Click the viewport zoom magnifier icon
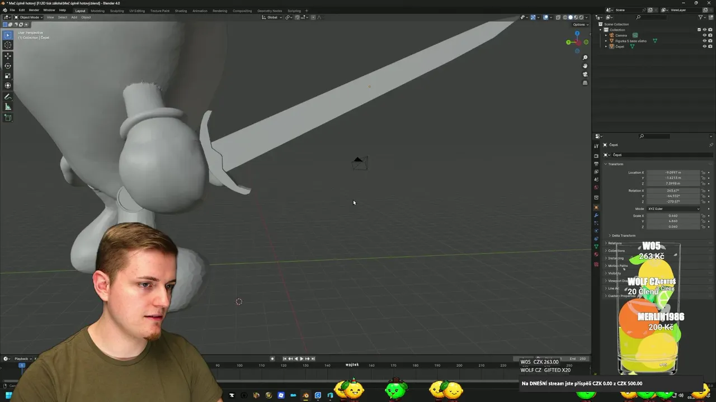 pyautogui.click(x=585, y=58)
